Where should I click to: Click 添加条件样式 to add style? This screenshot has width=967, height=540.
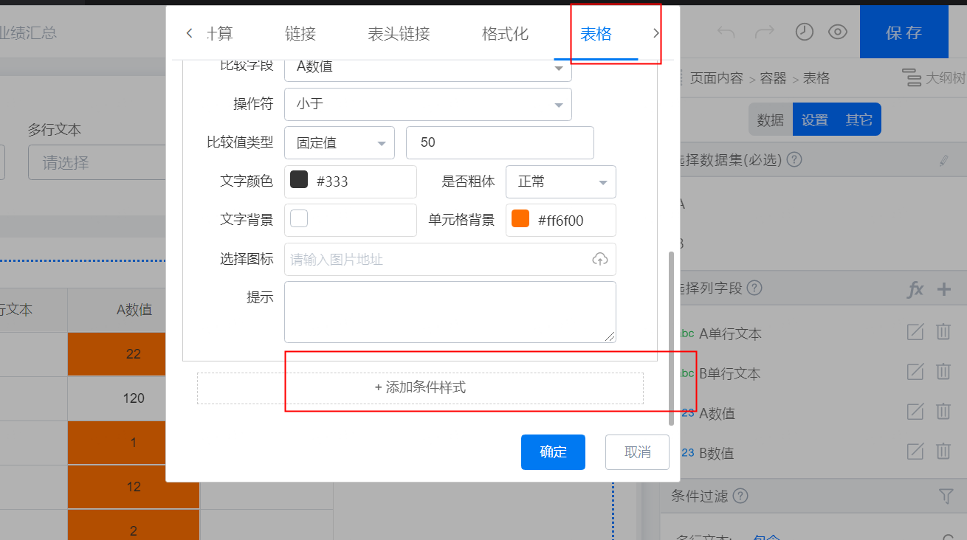[x=420, y=387]
